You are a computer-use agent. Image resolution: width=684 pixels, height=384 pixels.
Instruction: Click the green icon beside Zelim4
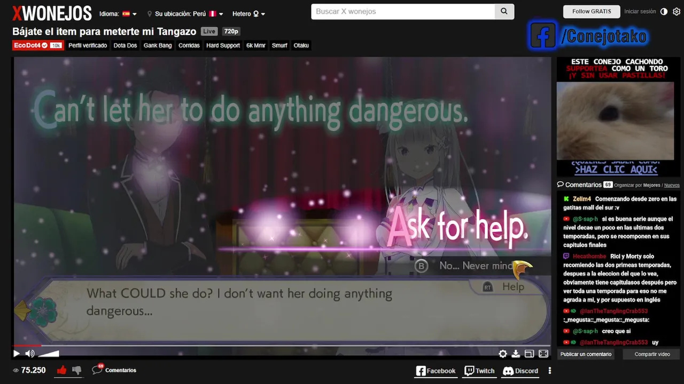[x=566, y=199]
